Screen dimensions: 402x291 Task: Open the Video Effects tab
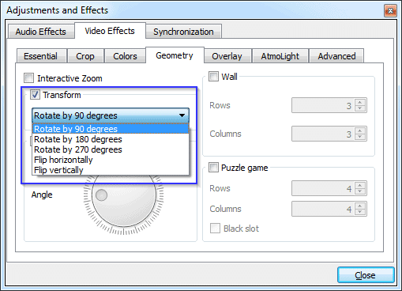(x=110, y=31)
